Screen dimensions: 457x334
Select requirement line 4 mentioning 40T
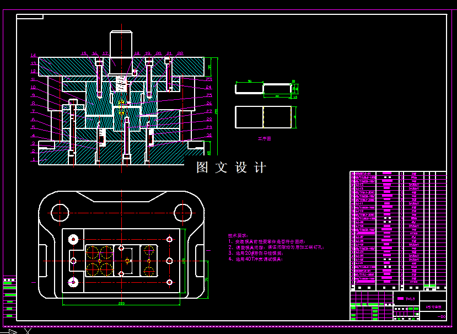point(255,259)
